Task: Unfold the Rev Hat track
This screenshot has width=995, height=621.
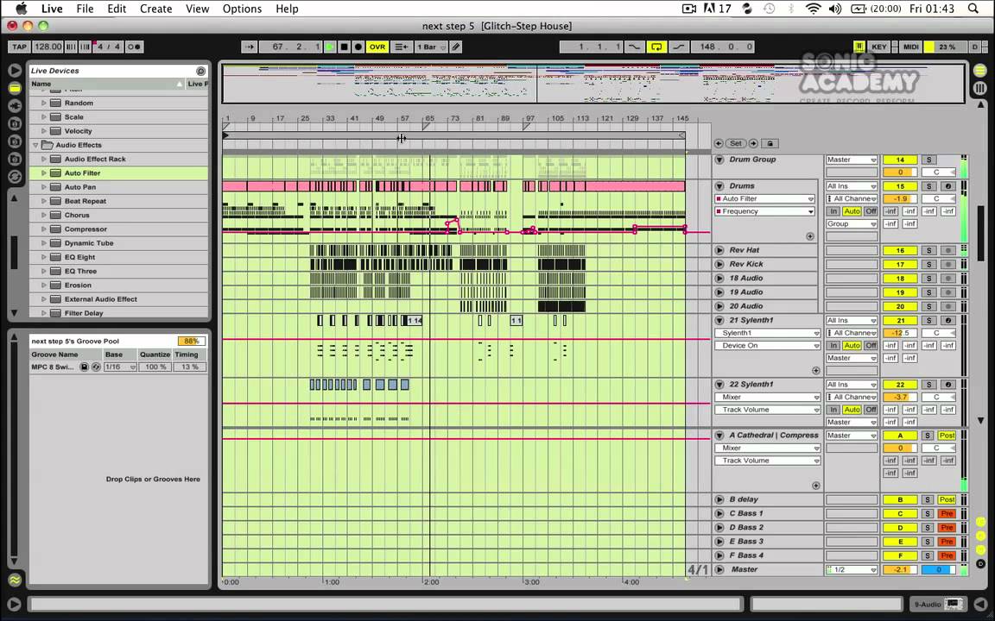Action: click(719, 250)
